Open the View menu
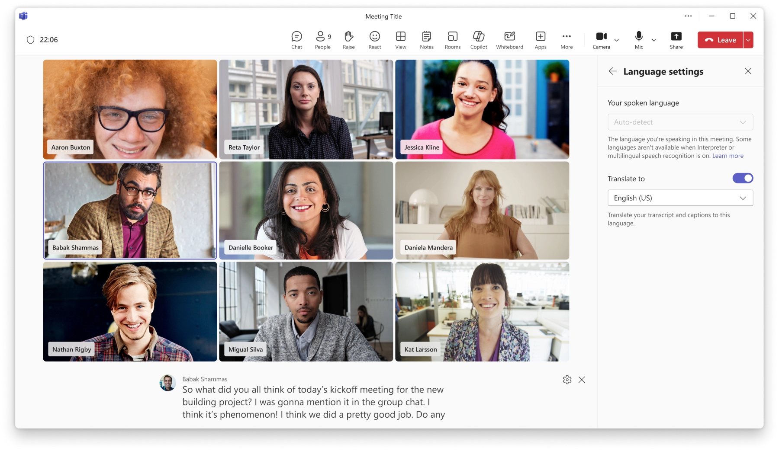This screenshot has width=779, height=451. pyautogui.click(x=400, y=40)
